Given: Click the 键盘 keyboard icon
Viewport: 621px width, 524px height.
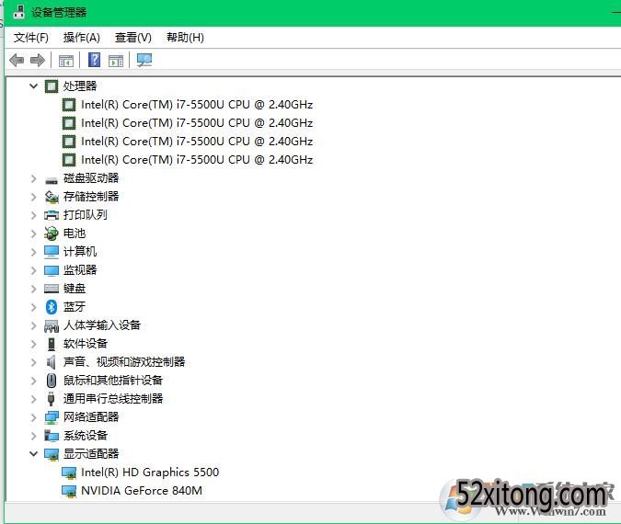Looking at the screenshot, I should (x=52, y=289).
